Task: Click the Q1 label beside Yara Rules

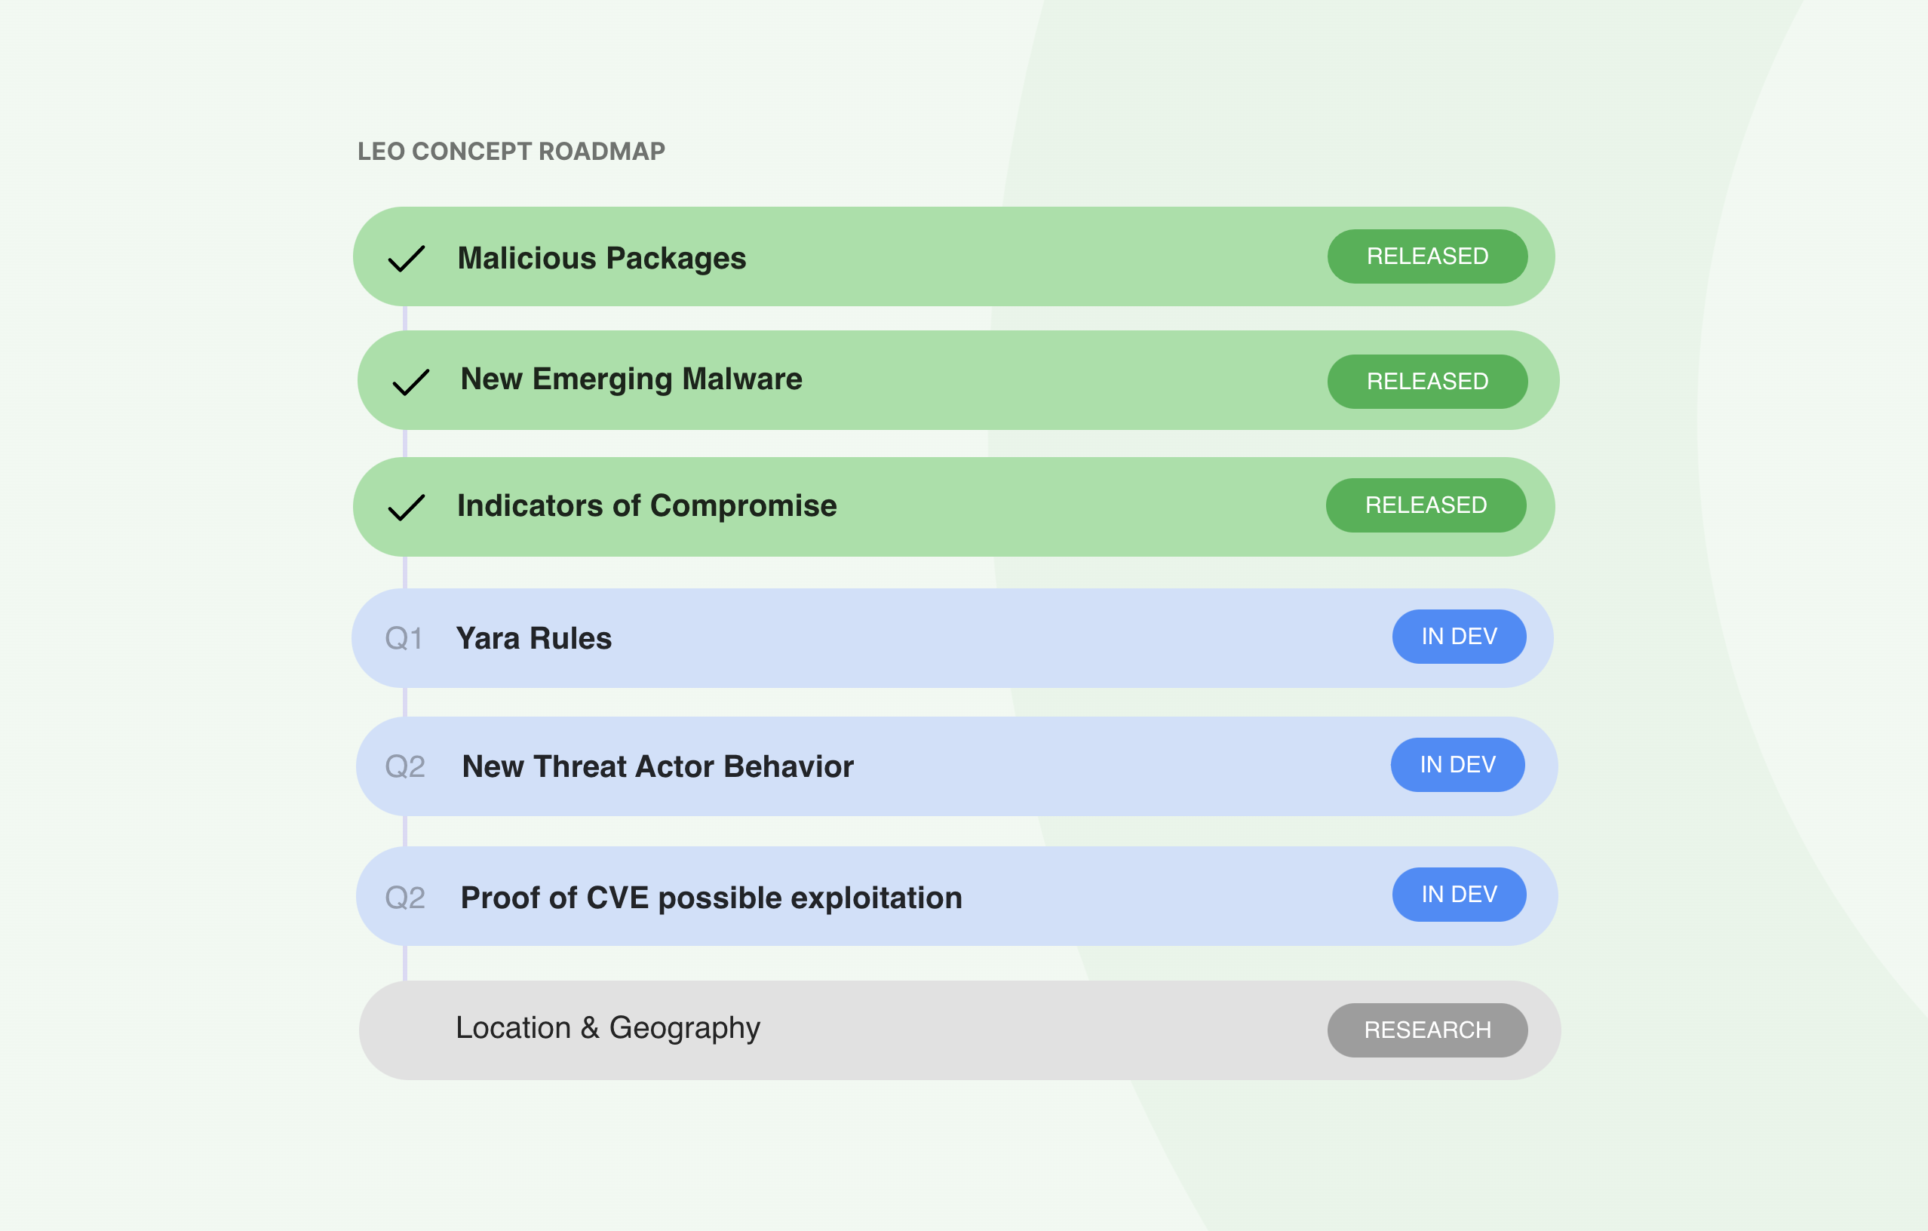Action: (x=404, y=639)
